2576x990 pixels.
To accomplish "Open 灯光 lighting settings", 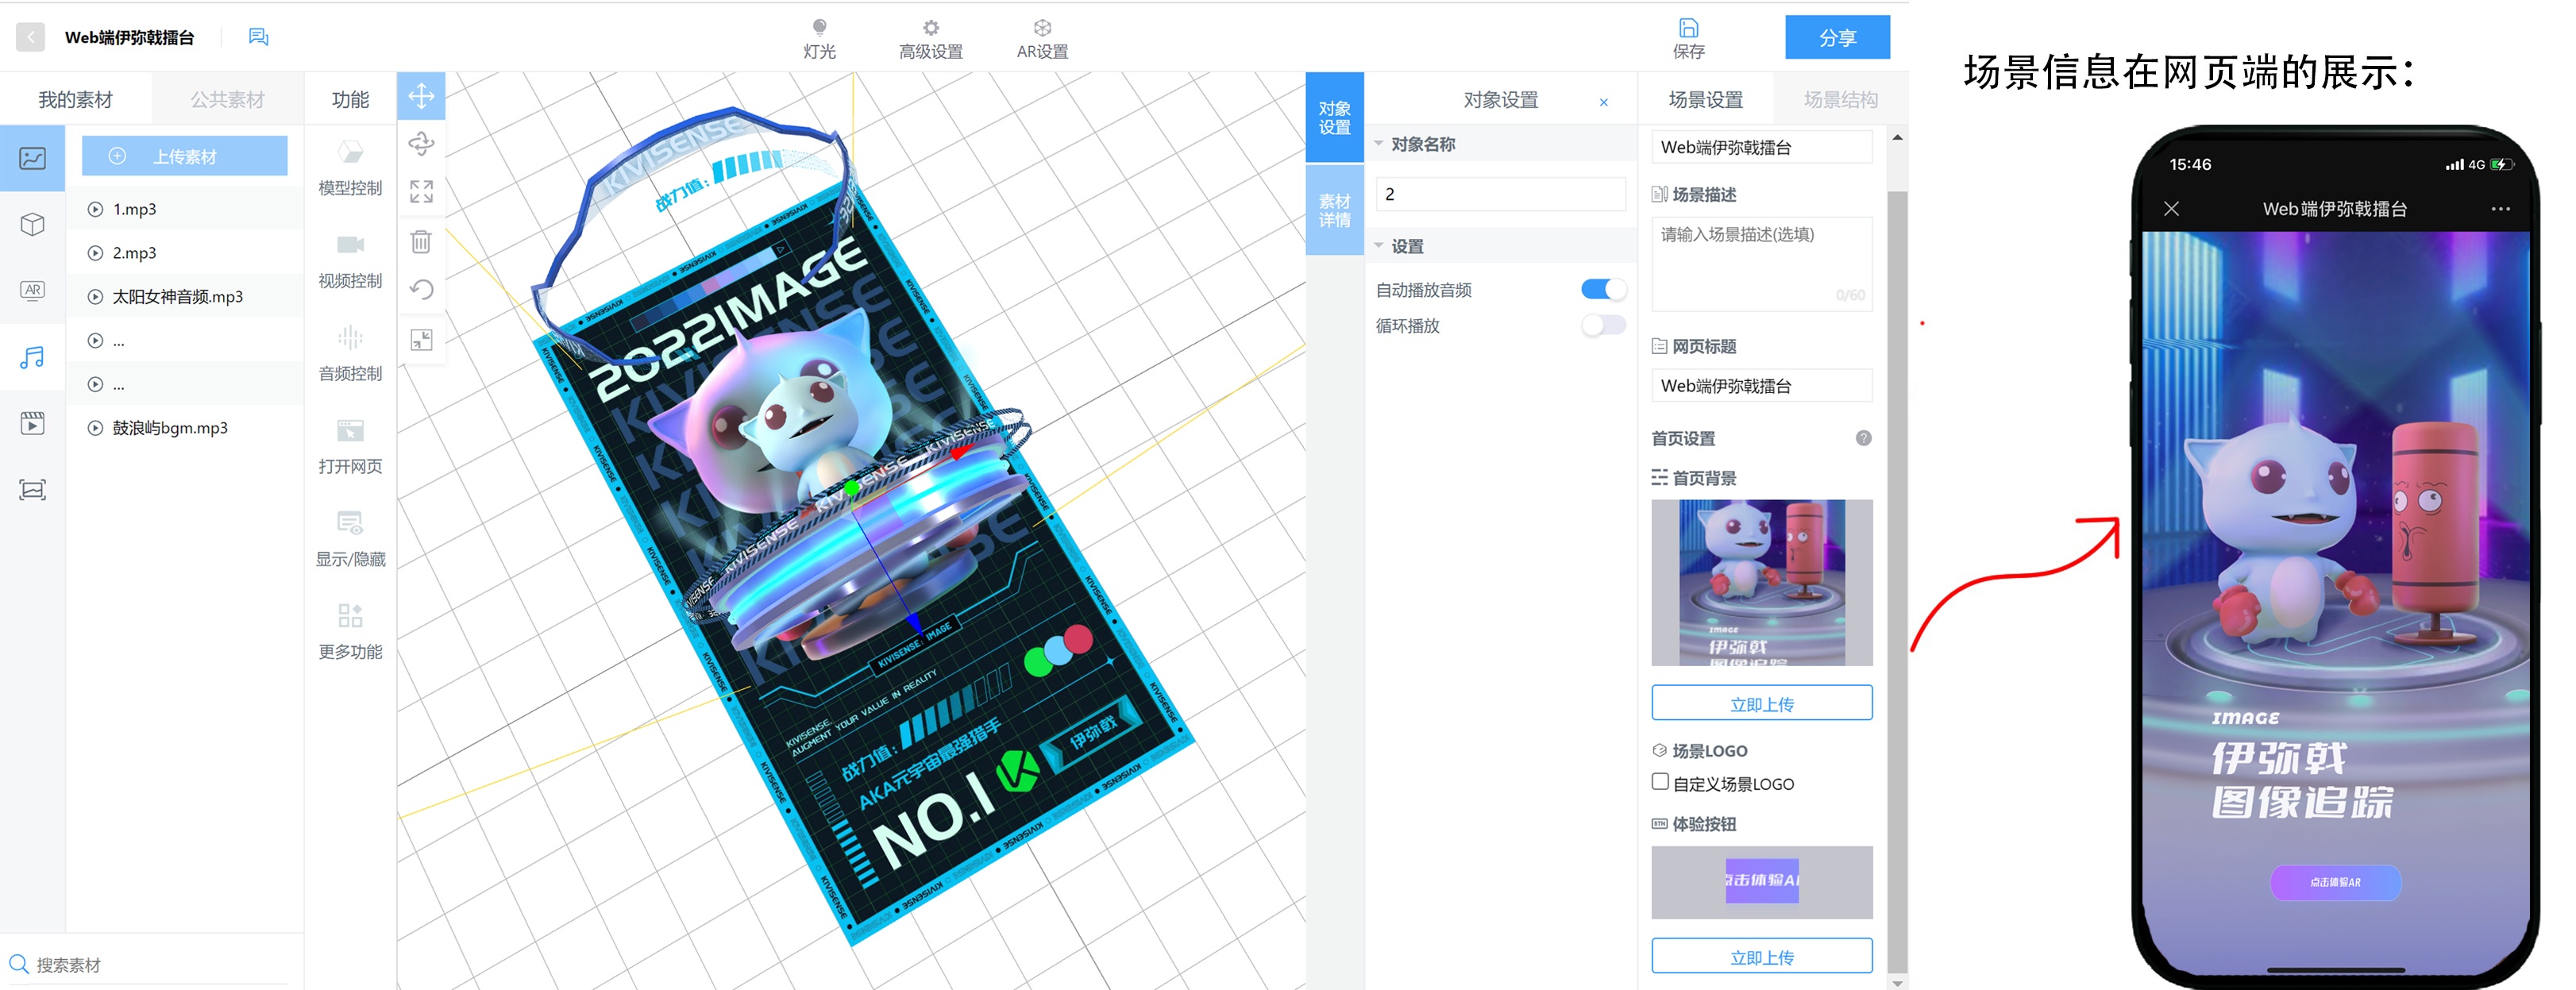I will point(819,38).
